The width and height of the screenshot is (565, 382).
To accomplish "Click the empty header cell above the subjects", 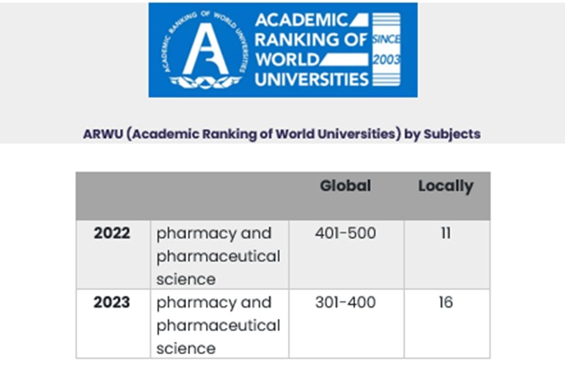I will [x=219, y=195].
